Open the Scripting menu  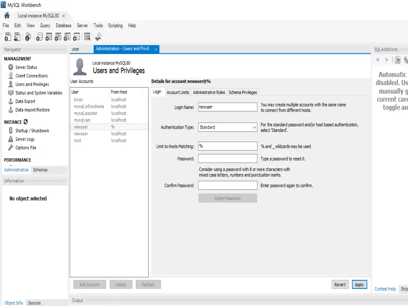point(115,25)
